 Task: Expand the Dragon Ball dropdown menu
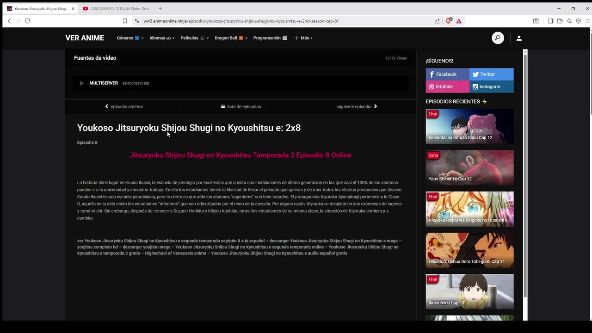point(231,38)
